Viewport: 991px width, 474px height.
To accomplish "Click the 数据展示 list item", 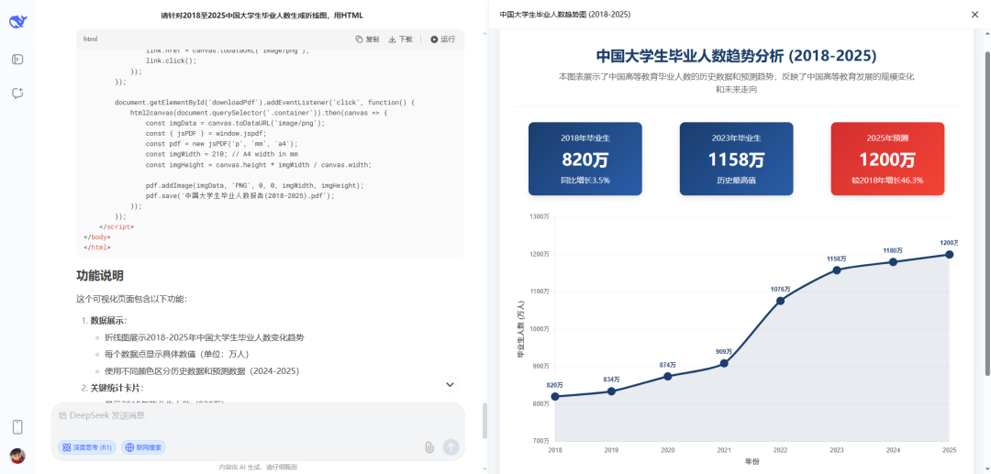I will pos(109,321).
